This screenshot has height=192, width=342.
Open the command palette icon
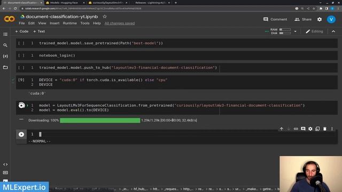(x=5, y=173)
